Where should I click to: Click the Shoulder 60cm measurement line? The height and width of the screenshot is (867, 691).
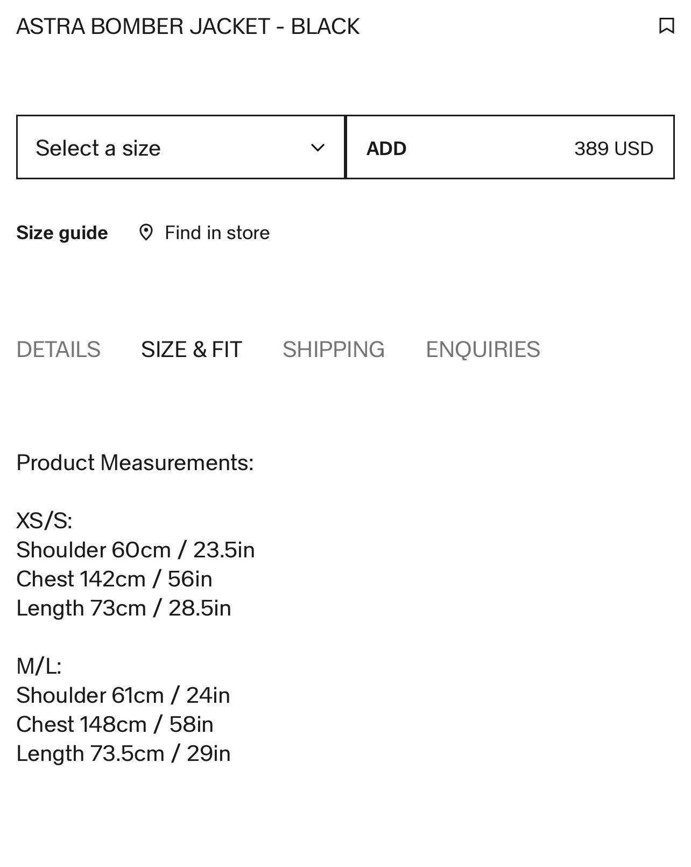coord(136,550)
